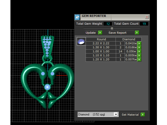Click the 0.041tw weight cell
Screen dimensions: 167x125
[131, 43]
